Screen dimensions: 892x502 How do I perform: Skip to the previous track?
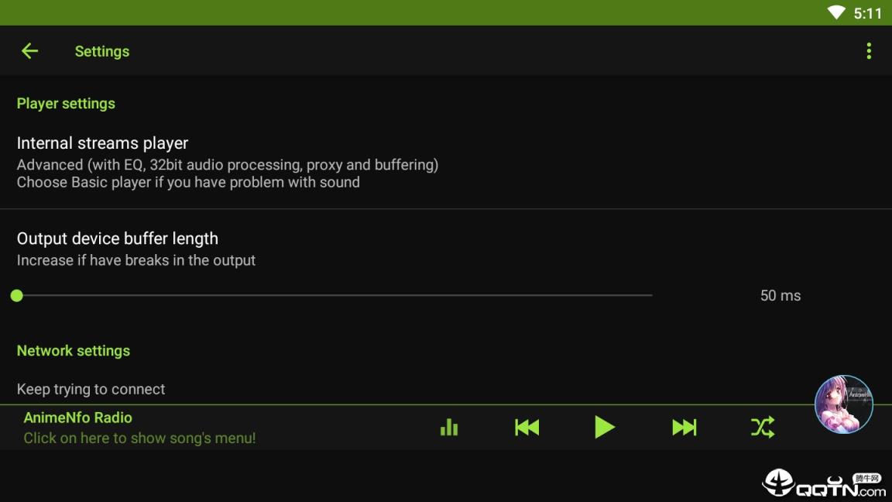coord(527,427)
